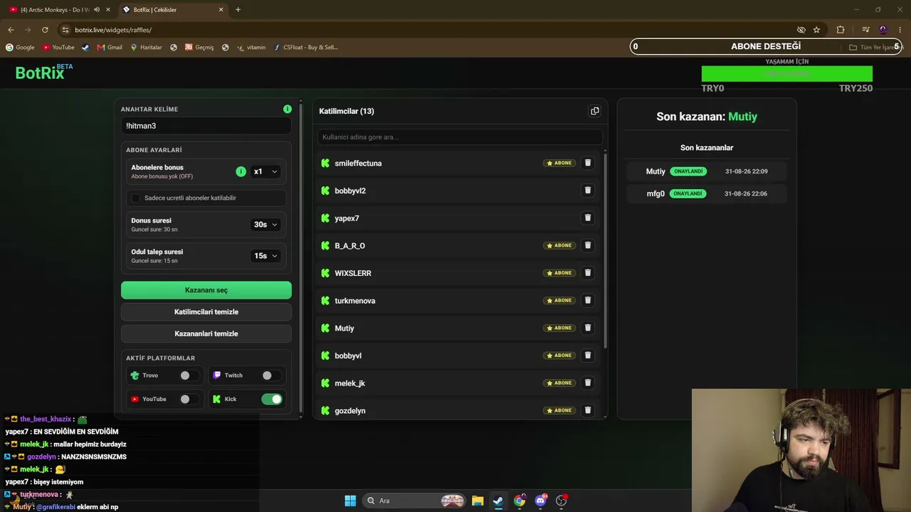Mute the Arctic Monkeys tab audio

click(97, 10)
